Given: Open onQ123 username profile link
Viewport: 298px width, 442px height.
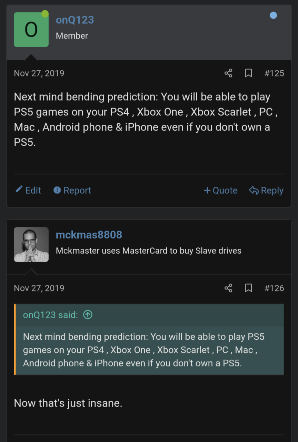Looking at the screenshot, I should 75,20.
